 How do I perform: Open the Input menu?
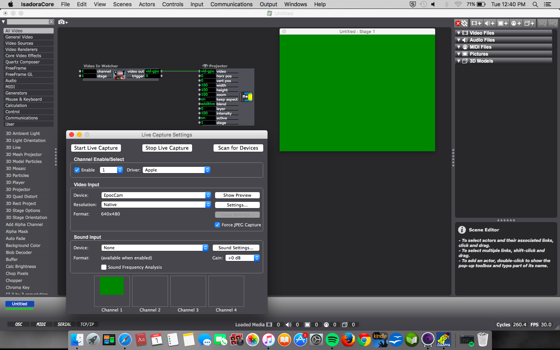(x=197, y=4)
